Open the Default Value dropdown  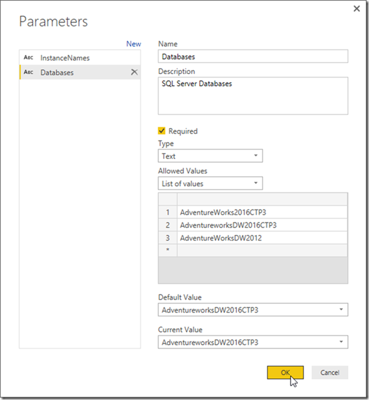pos(253,310)
